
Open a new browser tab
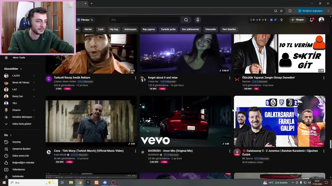92,3
